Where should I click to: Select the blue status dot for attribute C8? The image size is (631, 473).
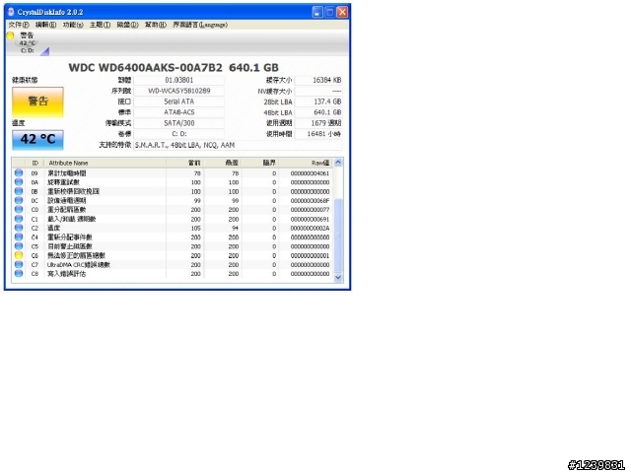click(19, 274)
